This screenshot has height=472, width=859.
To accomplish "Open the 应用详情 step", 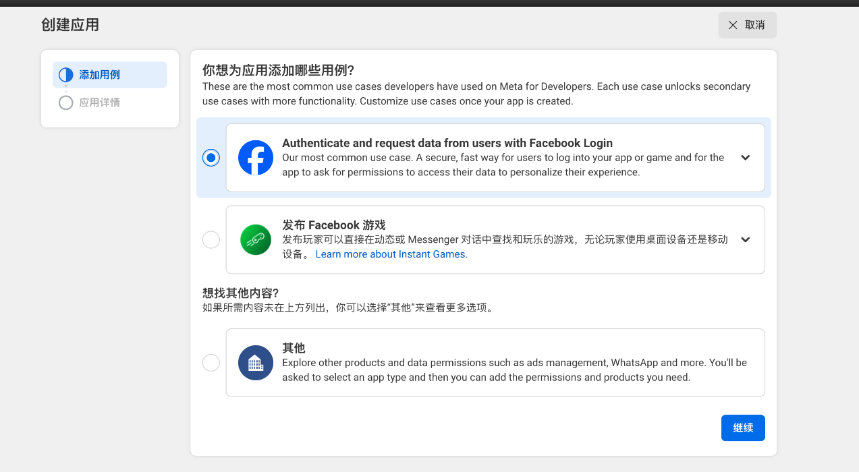I will click(110, 102).
